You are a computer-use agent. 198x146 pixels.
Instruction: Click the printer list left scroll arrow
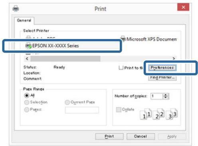tap(27, 58)
